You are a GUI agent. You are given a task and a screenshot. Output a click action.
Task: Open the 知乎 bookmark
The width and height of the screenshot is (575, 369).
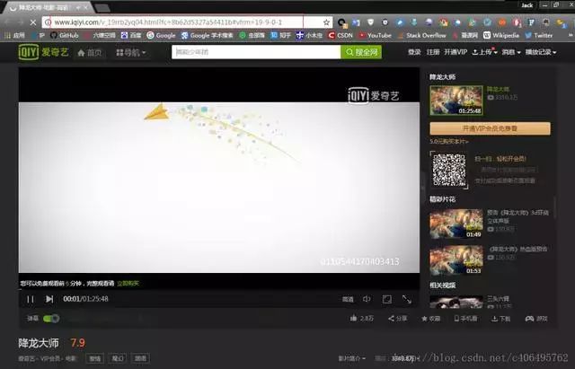pyautogui.click(x=280, y=36)
